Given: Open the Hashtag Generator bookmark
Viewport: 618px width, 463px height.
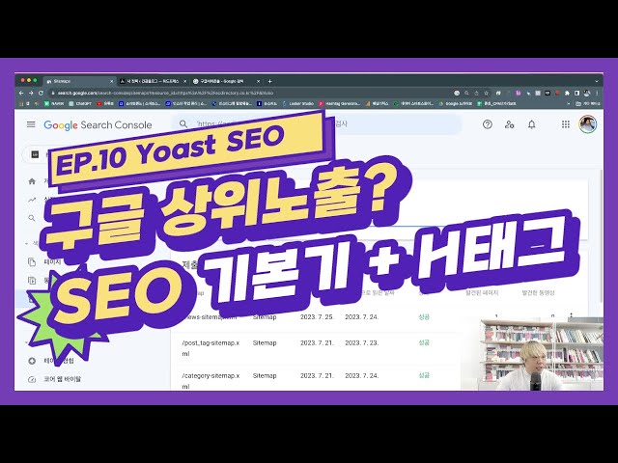Looking at the screenshot, I should coord(340,103).
